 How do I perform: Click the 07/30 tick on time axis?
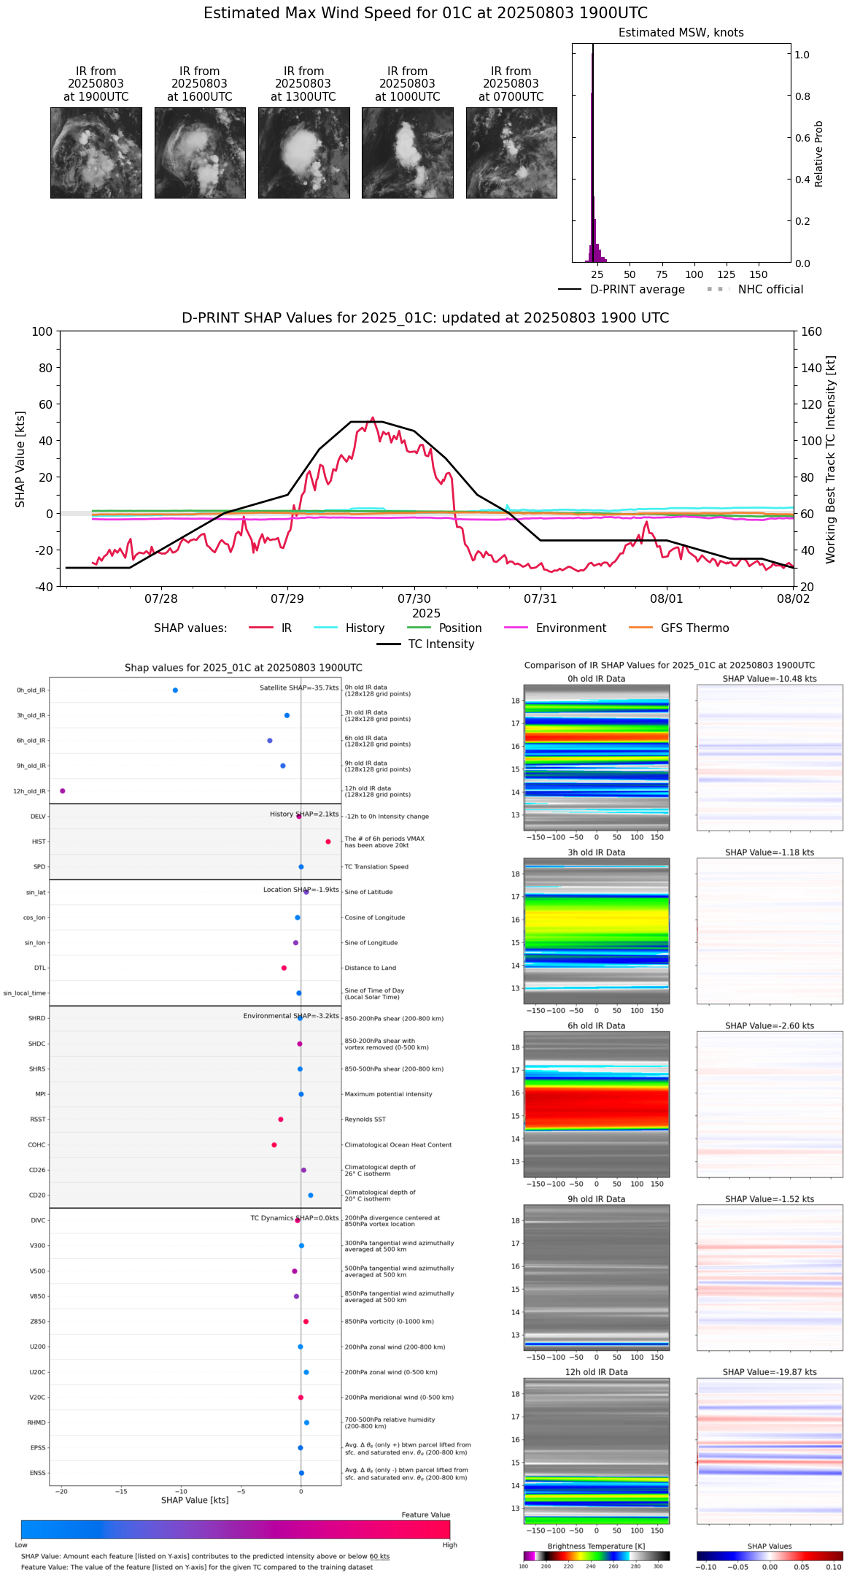pos(414,598)
